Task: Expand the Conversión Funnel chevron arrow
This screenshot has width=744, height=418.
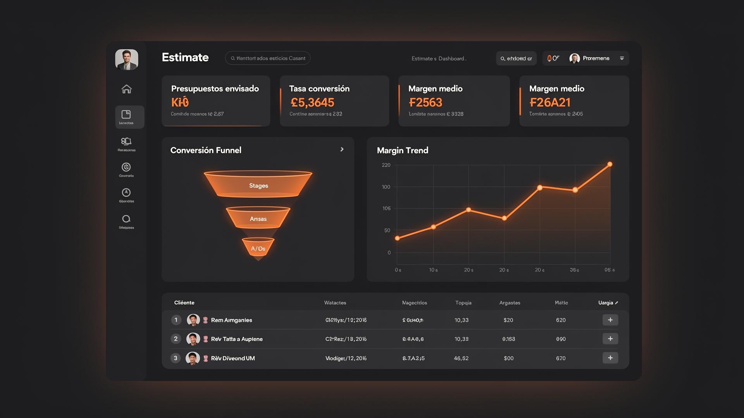Action: coord(342,149)
